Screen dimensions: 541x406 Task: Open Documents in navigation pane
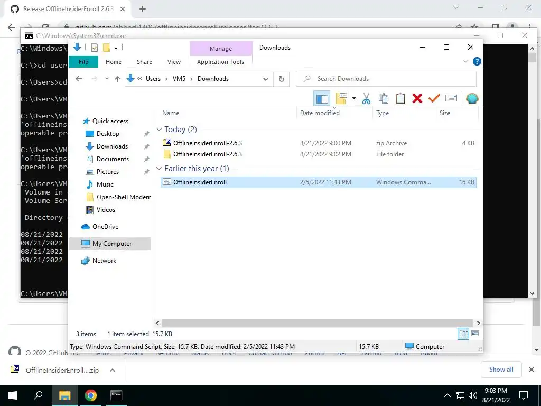click(113, 159)
